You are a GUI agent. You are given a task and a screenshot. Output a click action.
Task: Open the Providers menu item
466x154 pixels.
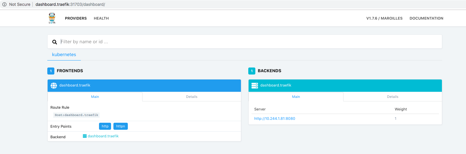[76, 18]
